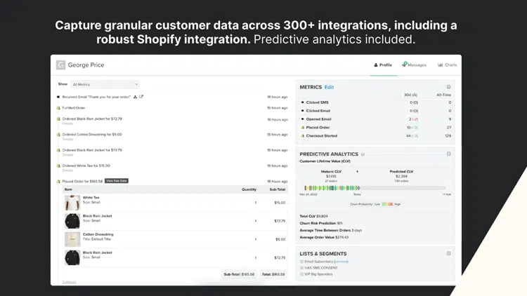Click the Average Order Value $274.43 line
527x296 pixels.
(x=324, y=237)
